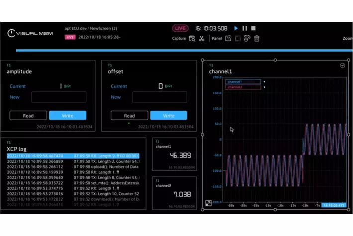Stop the measurement playback
The image size is (353, 236).
253,29
